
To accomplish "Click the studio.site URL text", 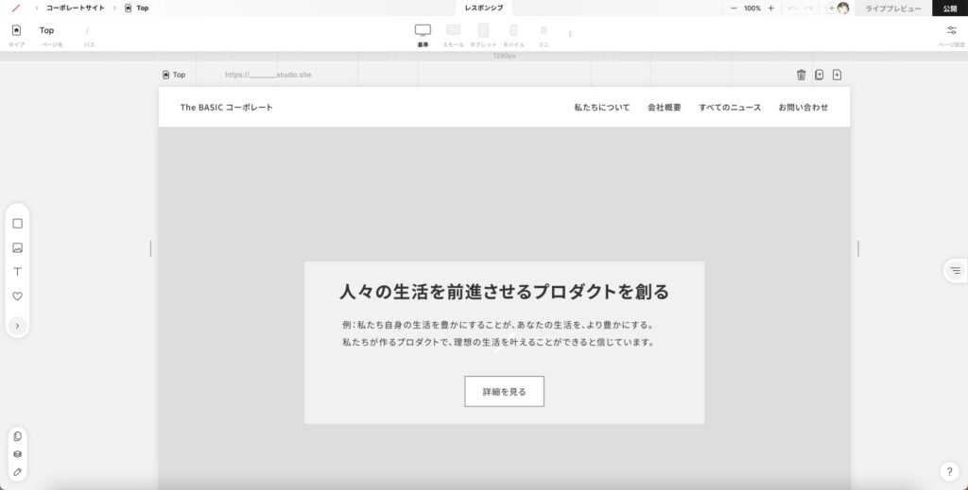I will 268,75.
